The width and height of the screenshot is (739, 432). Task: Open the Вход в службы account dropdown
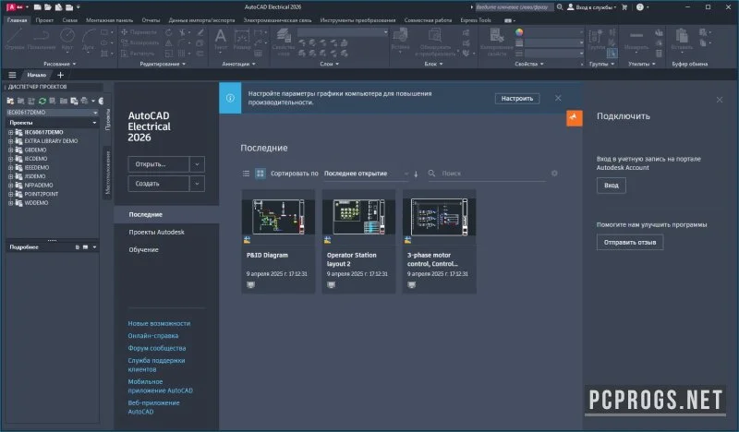tap(591, 7)
